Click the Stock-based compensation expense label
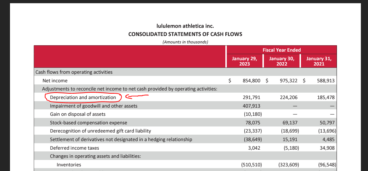 pos(88,123)
